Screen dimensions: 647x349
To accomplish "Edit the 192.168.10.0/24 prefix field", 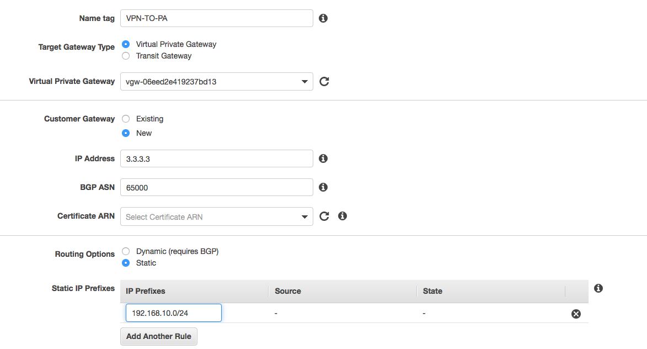I will (x=174, y=313).
